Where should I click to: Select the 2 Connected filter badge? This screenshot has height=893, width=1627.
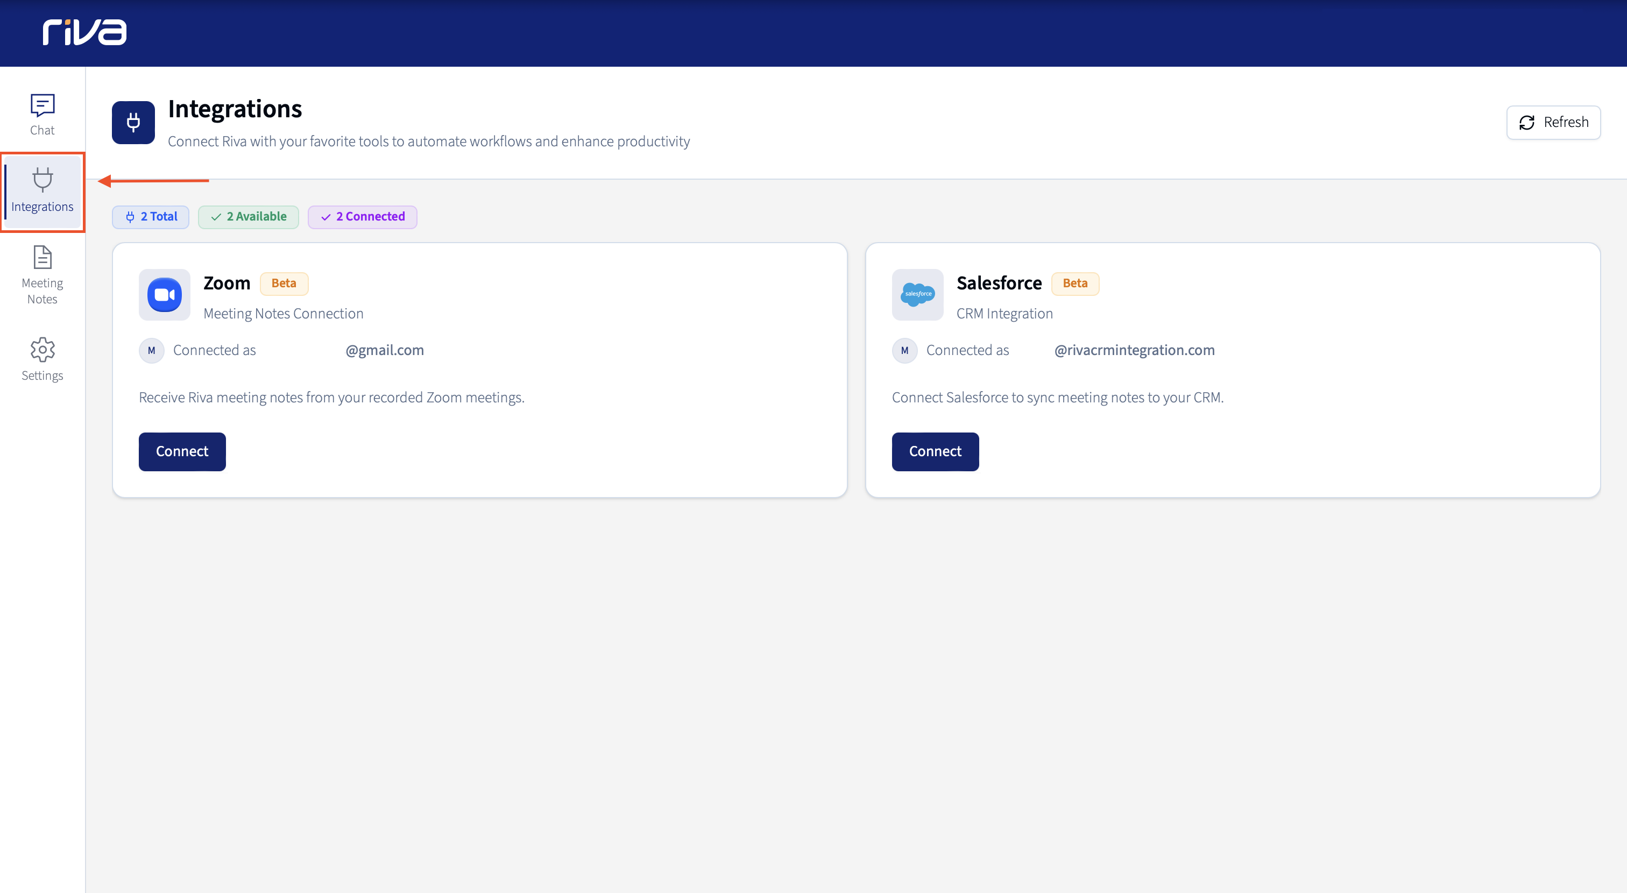click(363, 217)
